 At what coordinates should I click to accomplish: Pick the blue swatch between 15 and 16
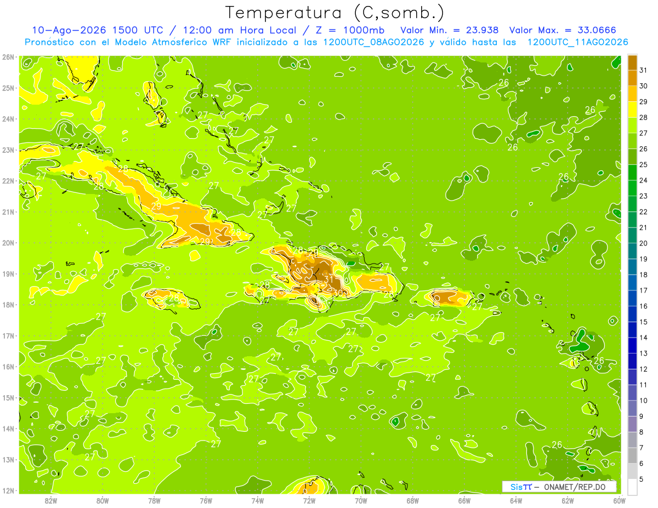click(x=632, y=313)
